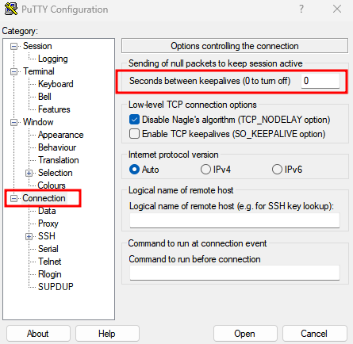The width and height of the screenshot is (353, 344).
Task: Select Auto internet protocol version
Action: [134, 170]
